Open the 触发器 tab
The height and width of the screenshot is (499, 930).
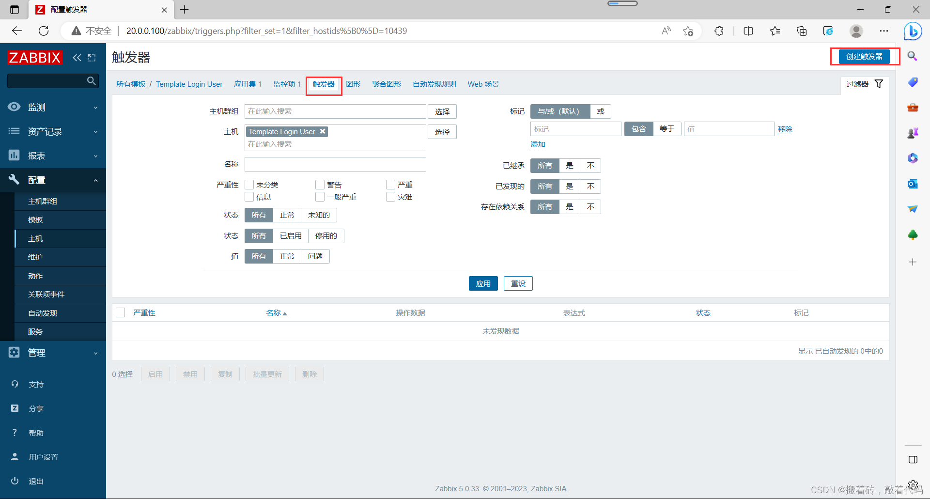324,84
